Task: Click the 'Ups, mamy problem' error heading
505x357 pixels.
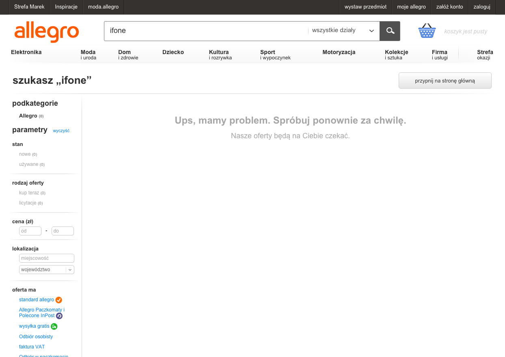Action: [290, 120]
